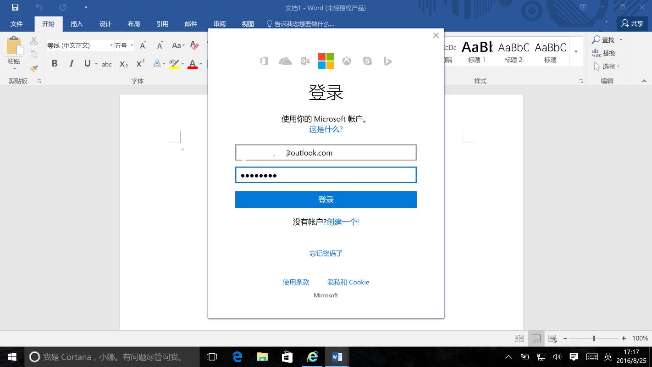Toggle underline formatting
The height and width of the screenshot is (367, 652).
click(87, 63)
